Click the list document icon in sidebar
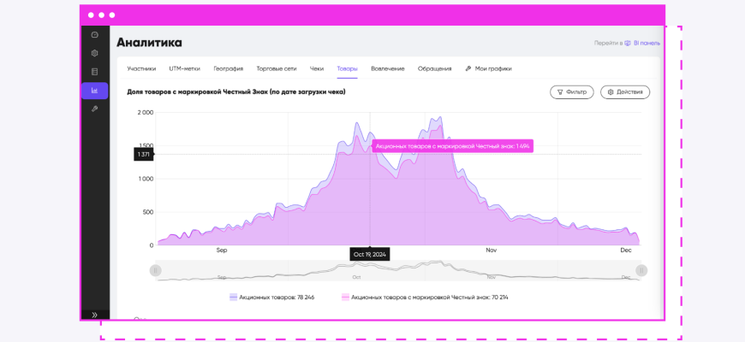Screen dimensions: 745x342 pyautogui.click(x=94, y=72)
